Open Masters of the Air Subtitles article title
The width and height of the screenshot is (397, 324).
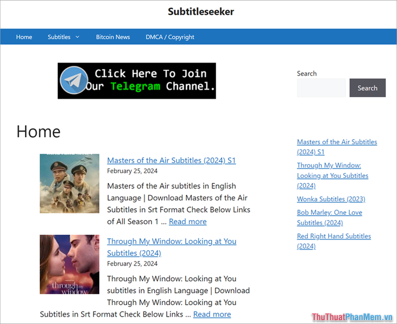click(x=171, y=161)
